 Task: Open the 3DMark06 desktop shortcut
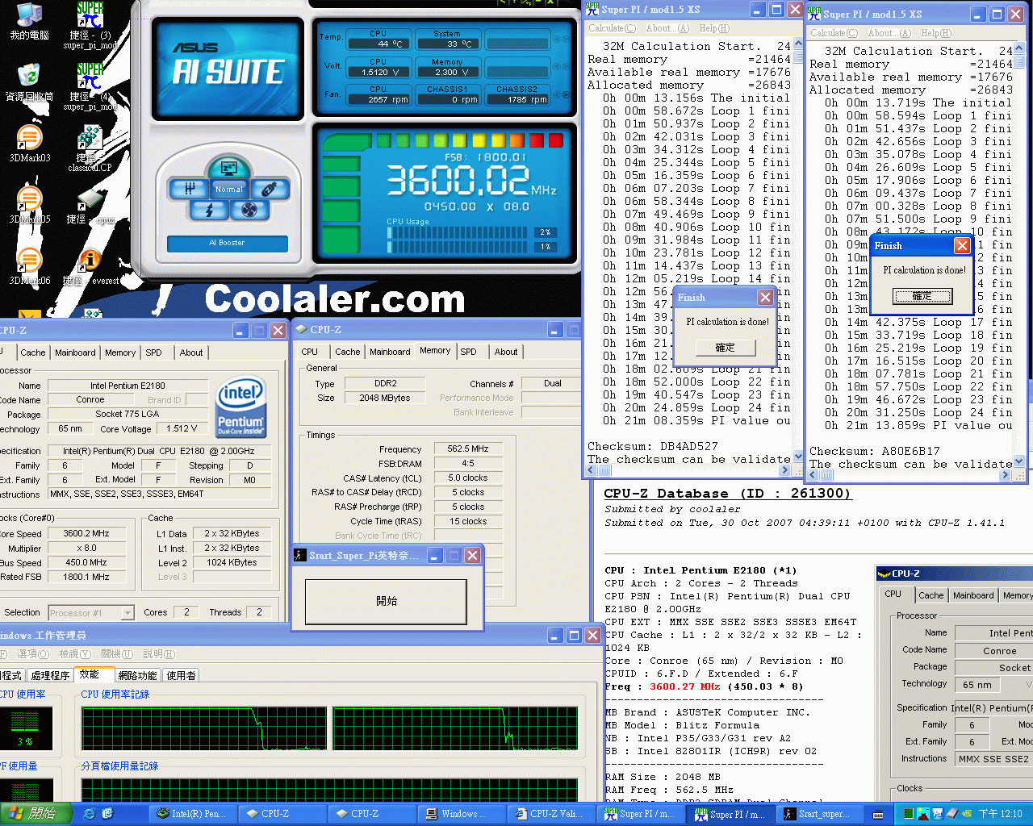pyautogui.click(x=29, y=266)
